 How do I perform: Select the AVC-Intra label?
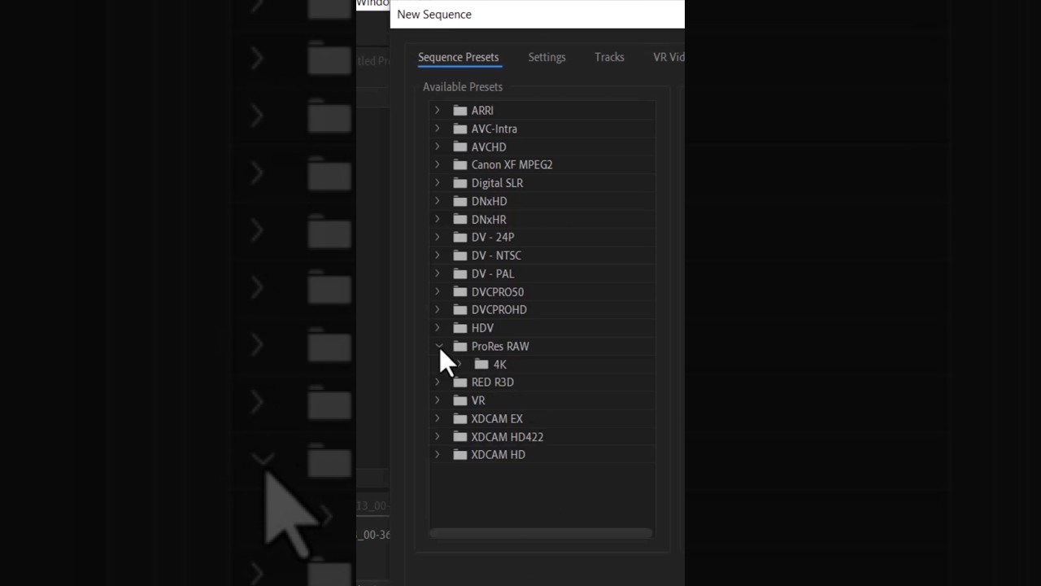point(494,129)
